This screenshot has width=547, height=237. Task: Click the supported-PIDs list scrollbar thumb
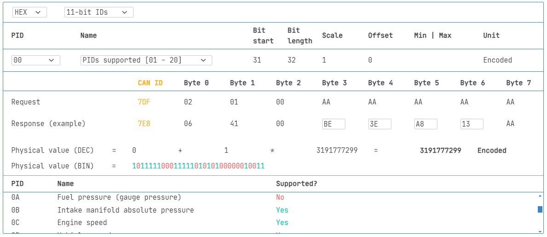click(540, 209)
